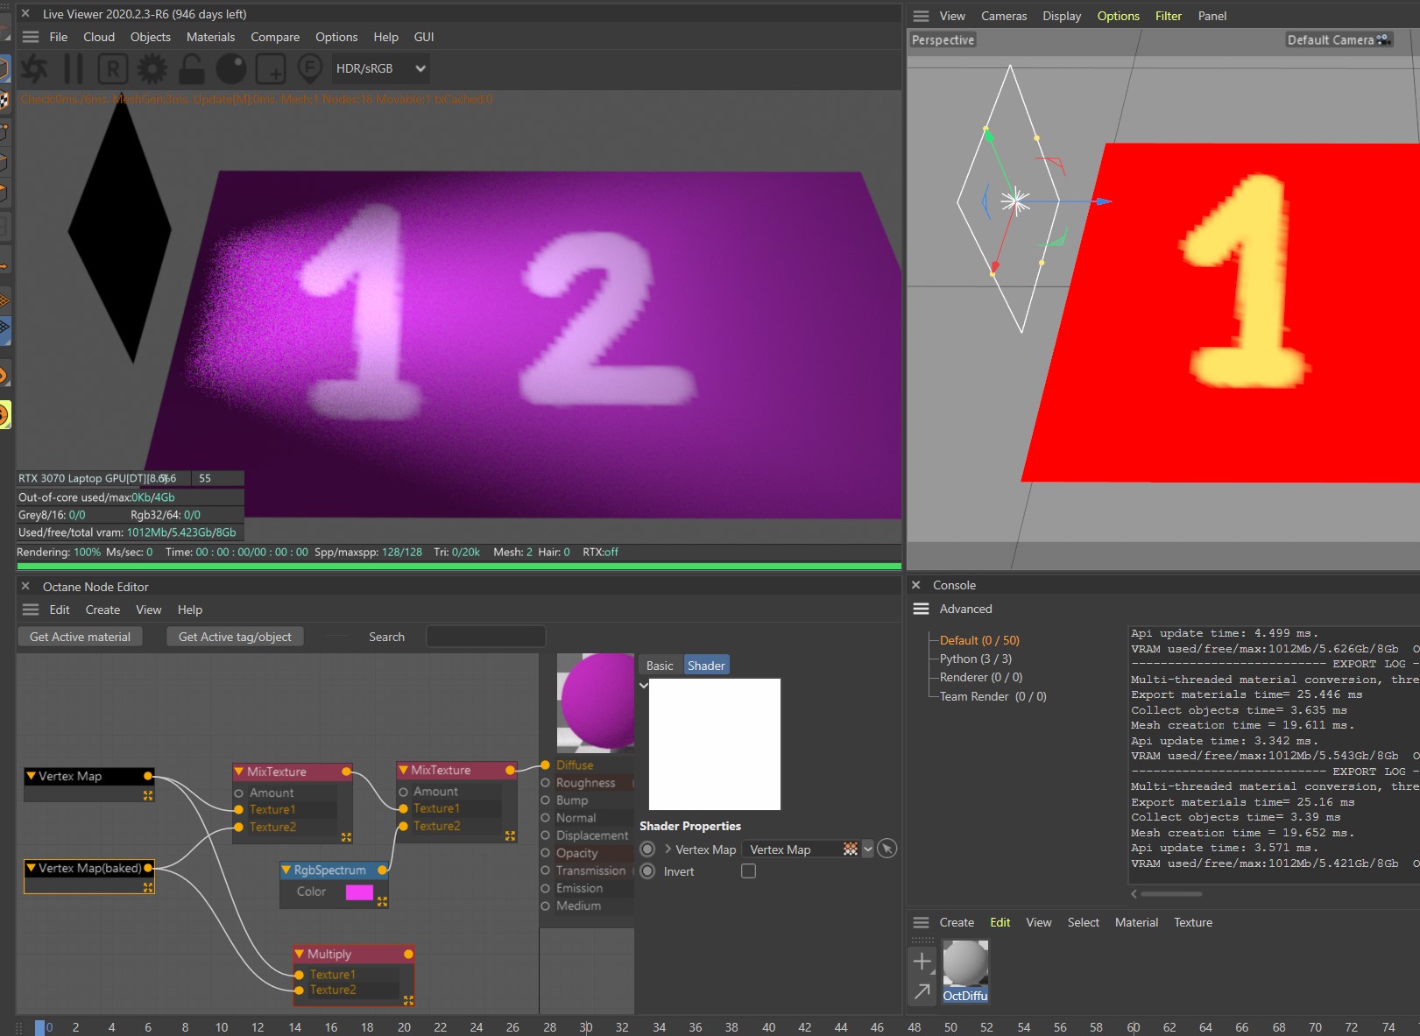Open the Compare menu in Live Viewer
The width and height of the screenshot is (1420, 1036).
(x=275, y=37)
